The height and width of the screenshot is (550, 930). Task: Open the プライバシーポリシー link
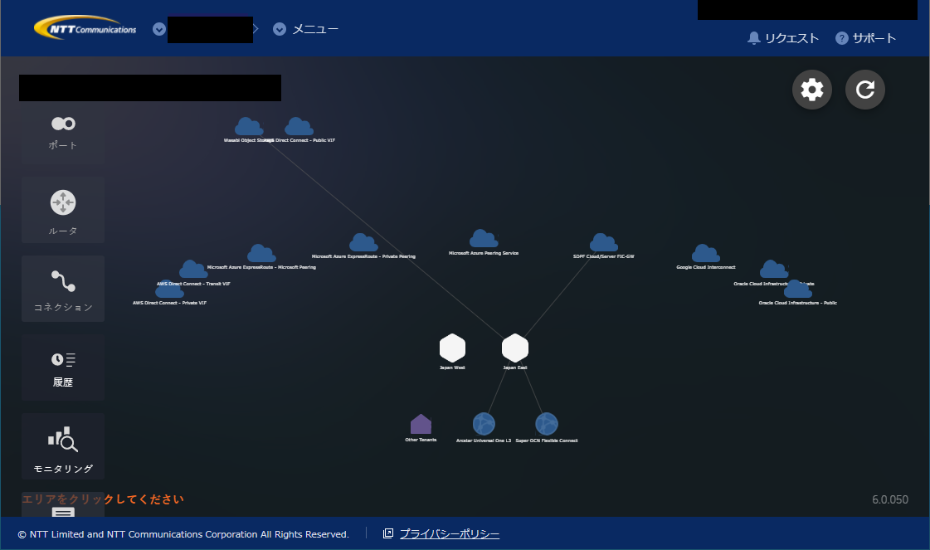coord(450,534)
